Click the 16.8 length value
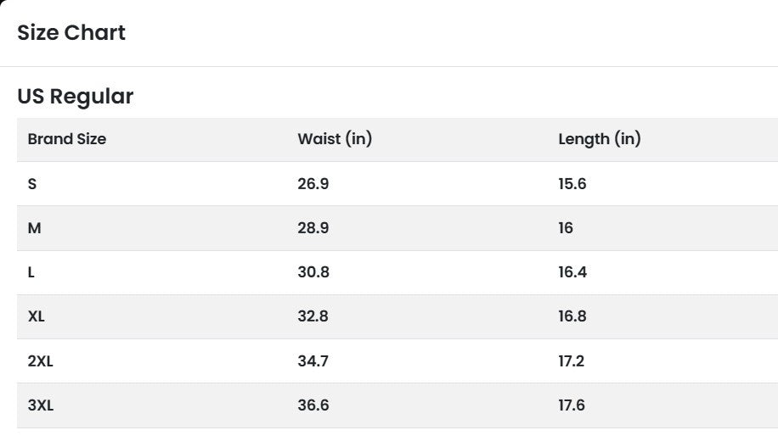The image size is (778, 447). [x=572, y=316]
